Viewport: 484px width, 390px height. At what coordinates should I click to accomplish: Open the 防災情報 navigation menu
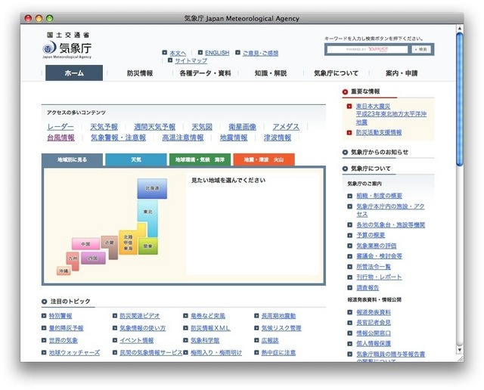click(x=139, y=73)
